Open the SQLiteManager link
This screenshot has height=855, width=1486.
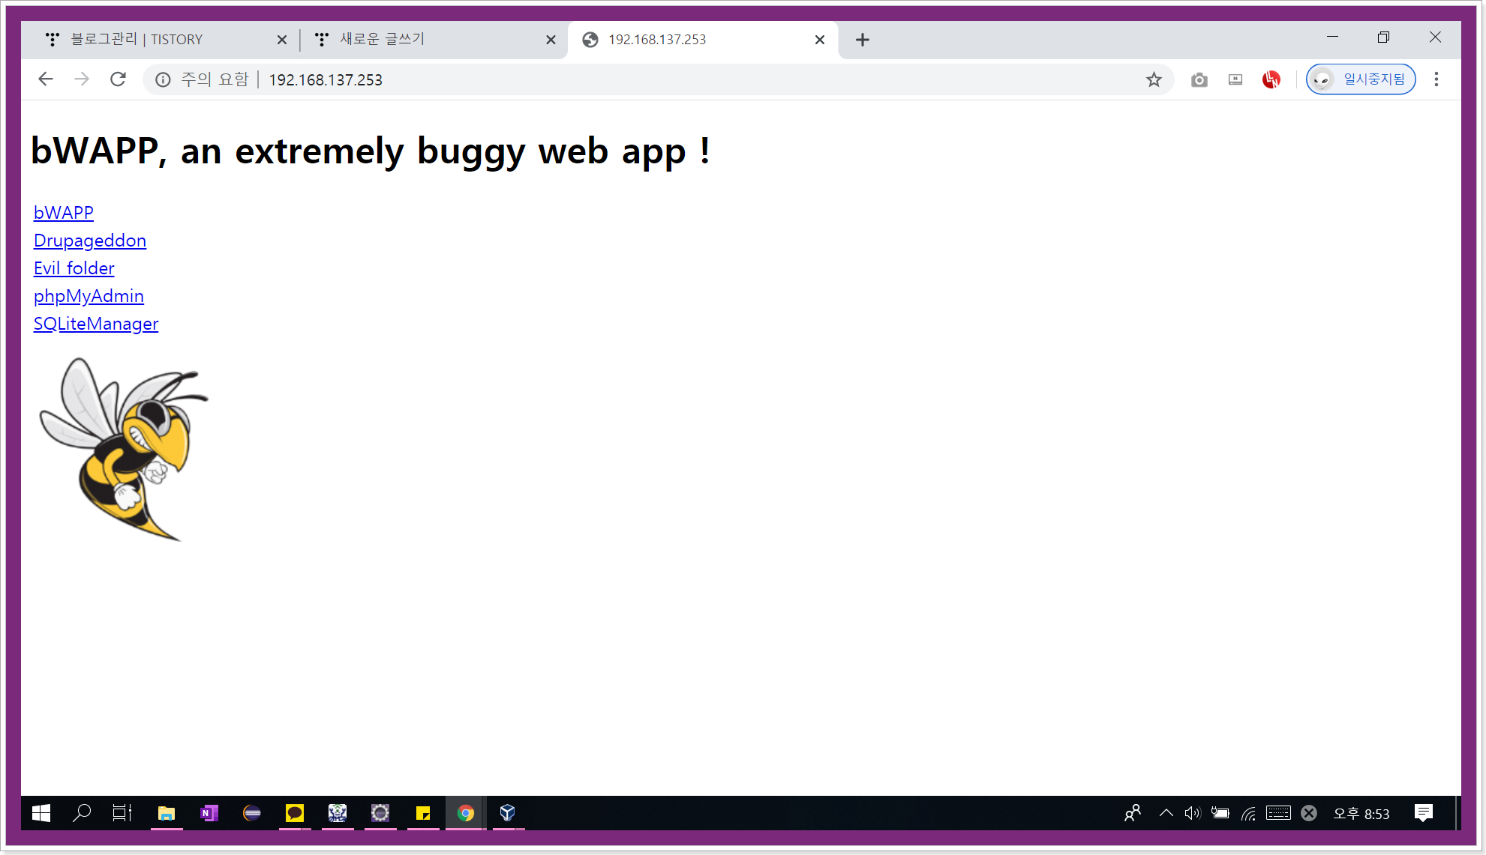pos(96,324)
